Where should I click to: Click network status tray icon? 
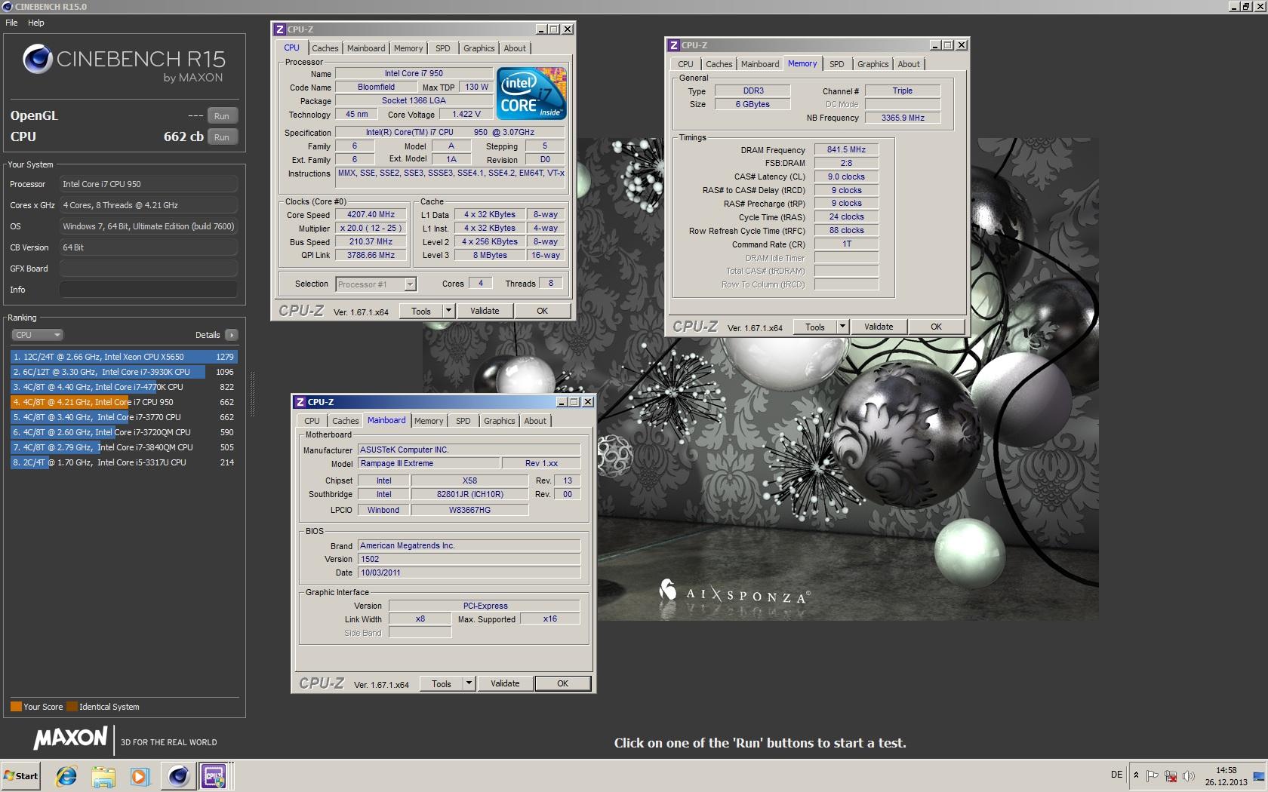1170,775
